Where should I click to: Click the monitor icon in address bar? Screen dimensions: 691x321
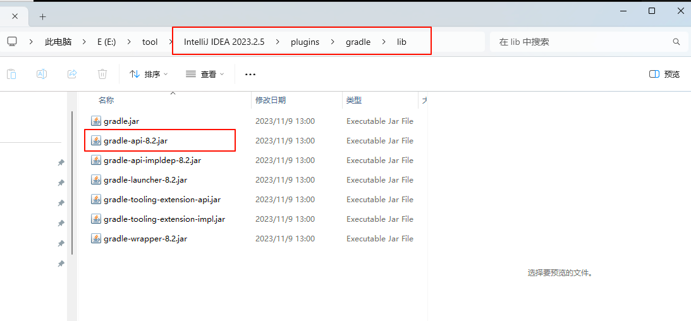(12, 42)
